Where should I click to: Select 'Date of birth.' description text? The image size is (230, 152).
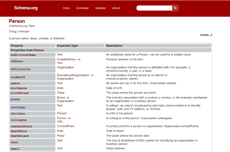coord(114,88)
